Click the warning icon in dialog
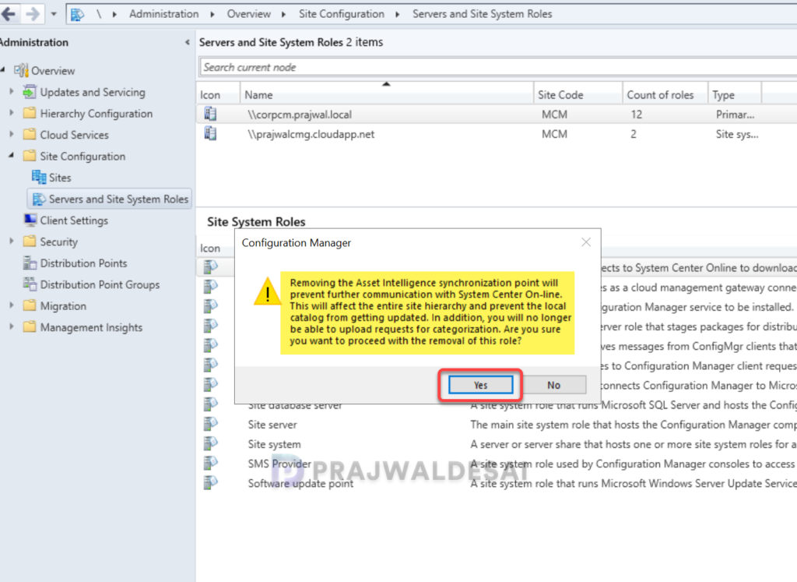This screenshot has width=797, height=582. [268, 291]
